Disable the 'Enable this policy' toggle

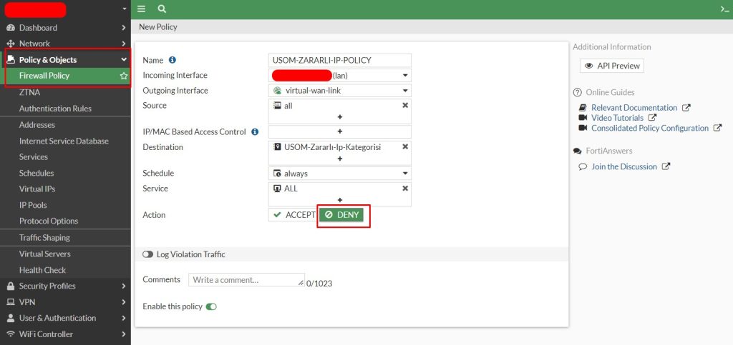(211, 306)
